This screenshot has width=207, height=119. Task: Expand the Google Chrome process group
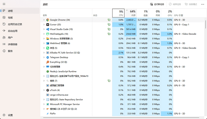(44, 20)
